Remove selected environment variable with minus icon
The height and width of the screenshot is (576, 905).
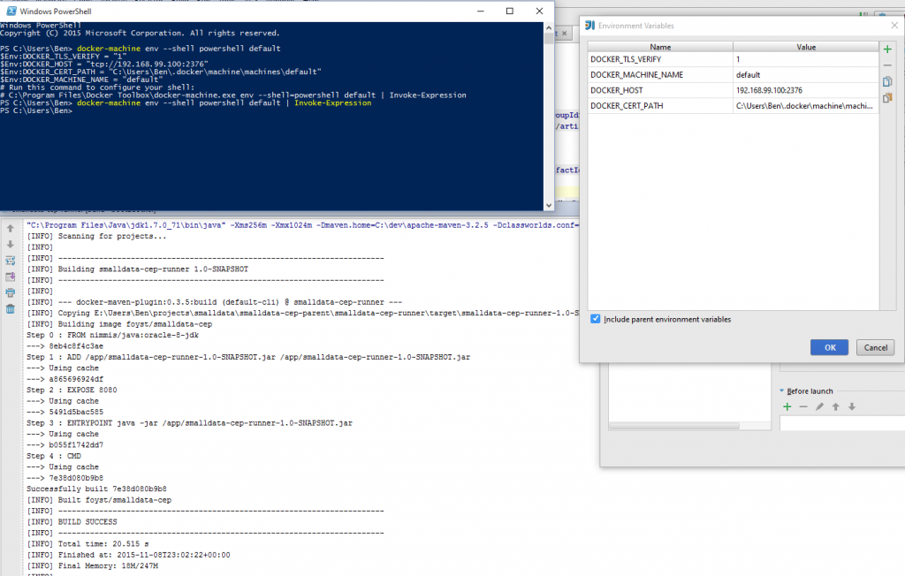point(886,64)
